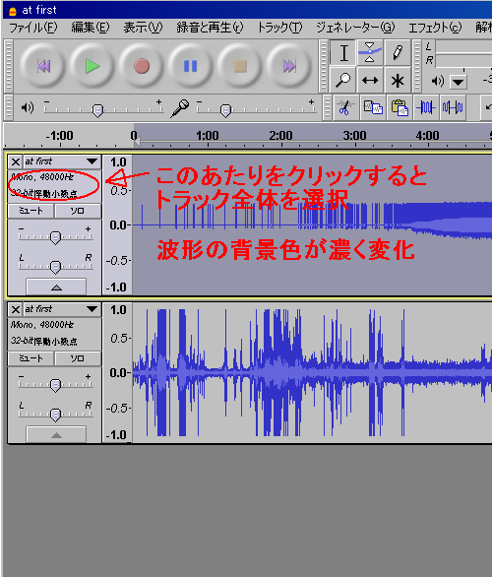This screenshot has height=577, width=492.
Task: Adjust the microphone input volume slider thumb
Action: coord(225,110)
